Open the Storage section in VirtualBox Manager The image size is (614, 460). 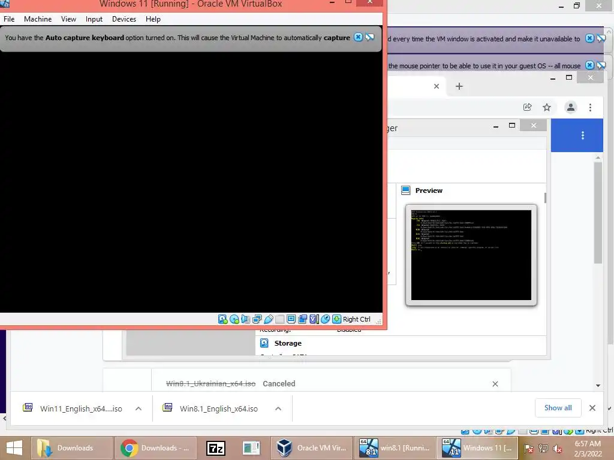[x=288, y=343]
